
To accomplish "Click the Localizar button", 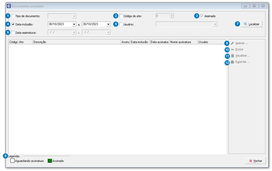I will 251,24.
